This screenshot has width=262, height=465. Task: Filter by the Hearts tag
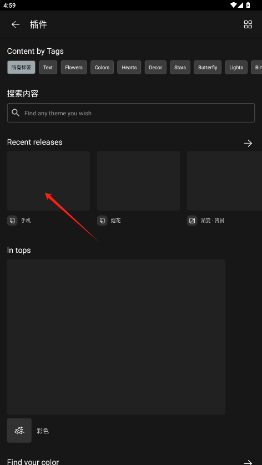pyautogui.click(x=129, y=67)
